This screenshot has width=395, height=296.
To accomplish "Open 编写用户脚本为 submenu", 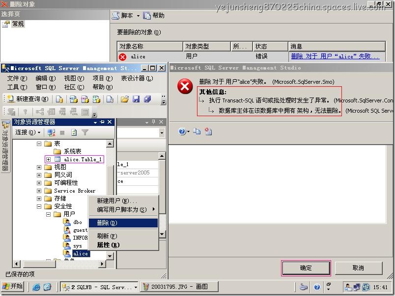I will pyautogui.click(x=123, y=210).
